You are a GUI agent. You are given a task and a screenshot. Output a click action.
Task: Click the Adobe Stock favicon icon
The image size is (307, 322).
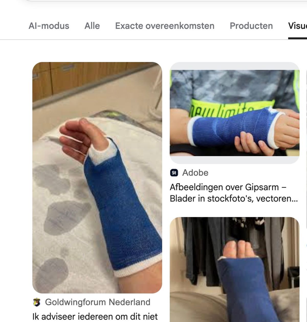174,173
